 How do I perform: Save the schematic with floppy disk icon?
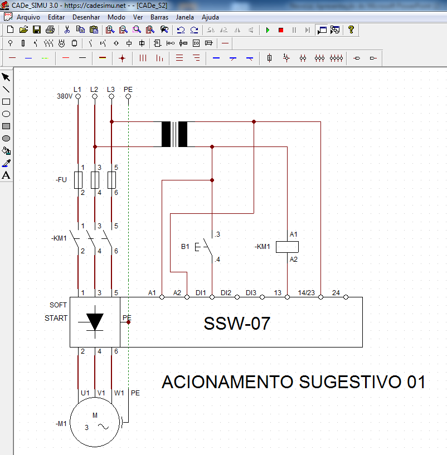click(37, 30)
